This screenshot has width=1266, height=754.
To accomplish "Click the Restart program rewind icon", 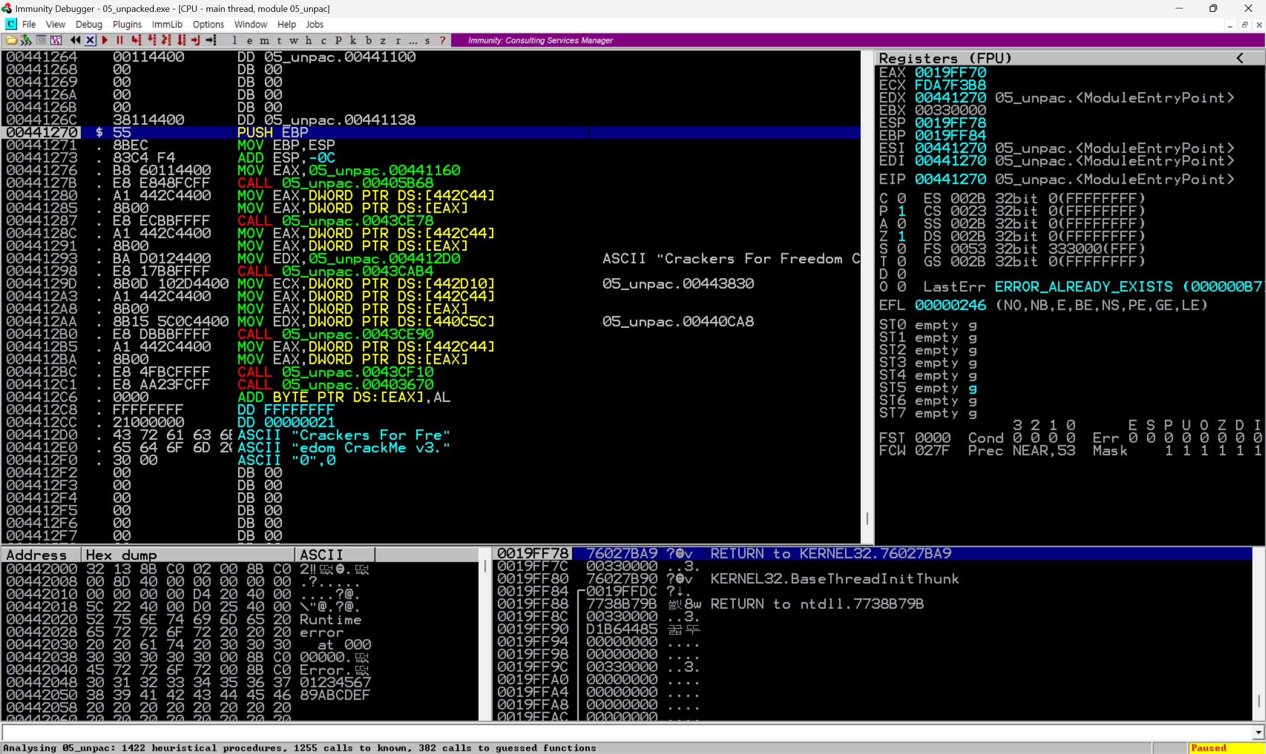I will click(75, 40).
